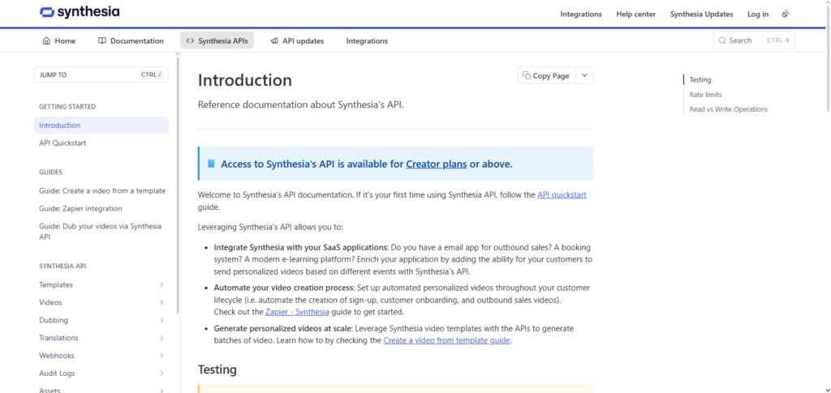The height and width of the screenshot is (393, 831).
Task: Open Templates in the sidebar
Action: click(56, 284)
